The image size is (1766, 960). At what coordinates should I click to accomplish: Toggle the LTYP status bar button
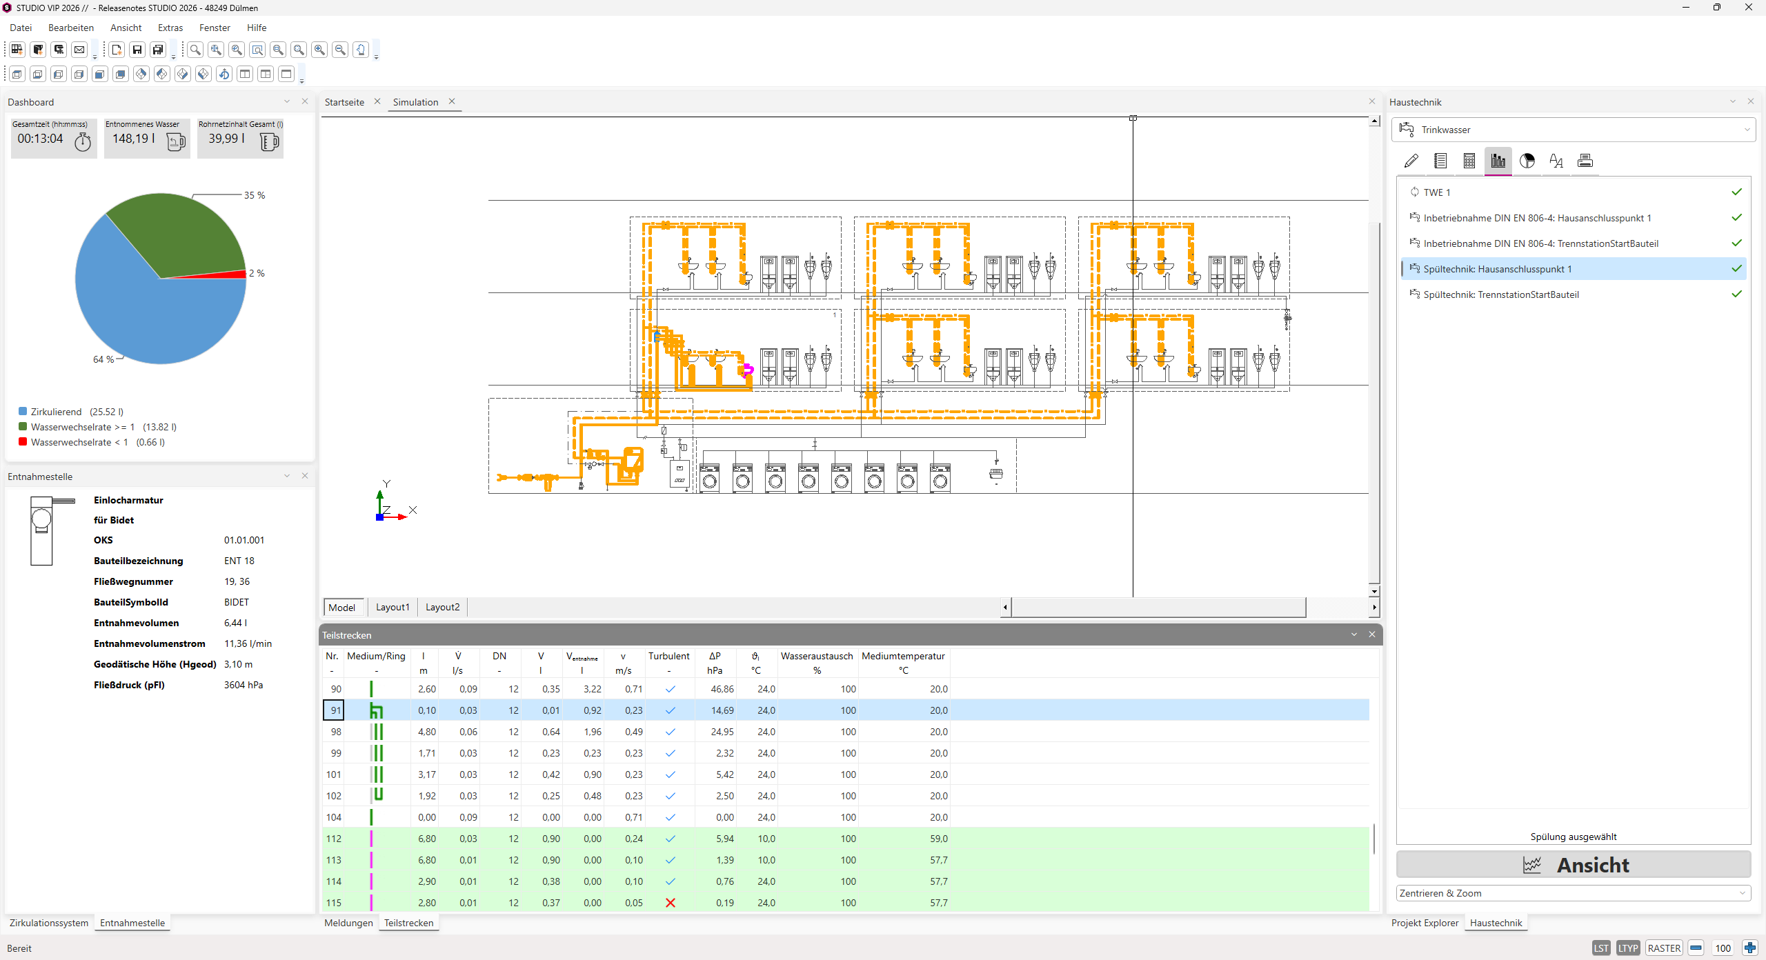(x=1628, y=948)
